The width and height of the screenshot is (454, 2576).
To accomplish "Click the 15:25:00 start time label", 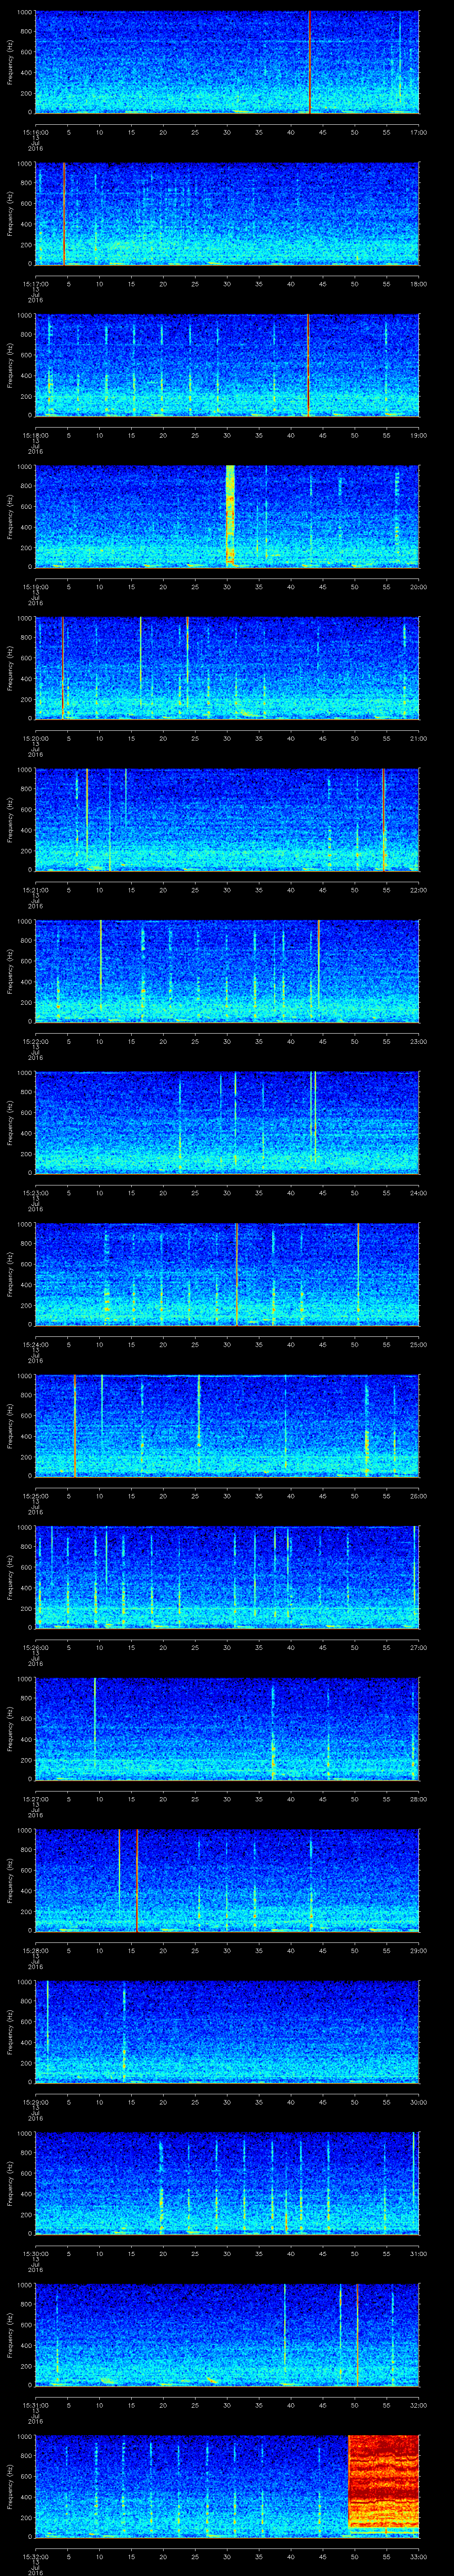I will click(x=35, y=1496).
